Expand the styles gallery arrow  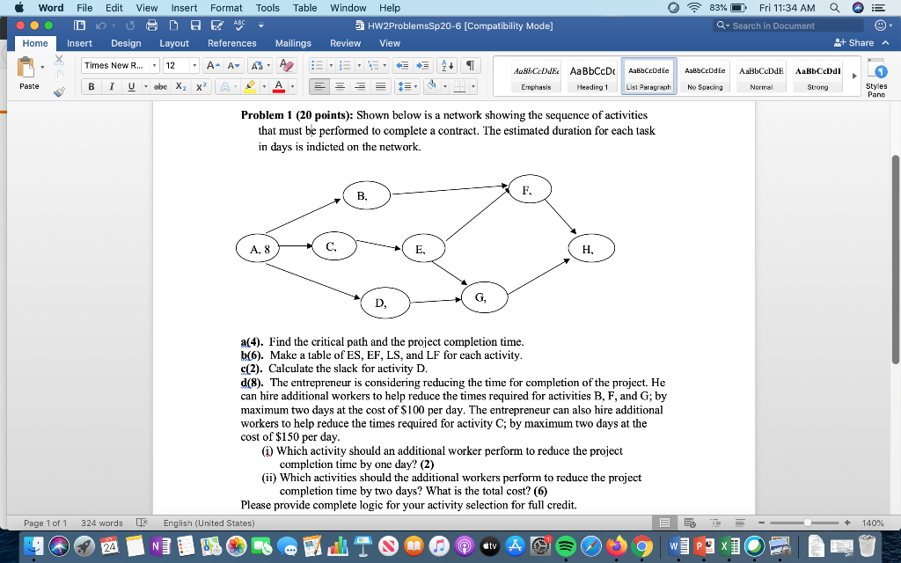point(853,76)
